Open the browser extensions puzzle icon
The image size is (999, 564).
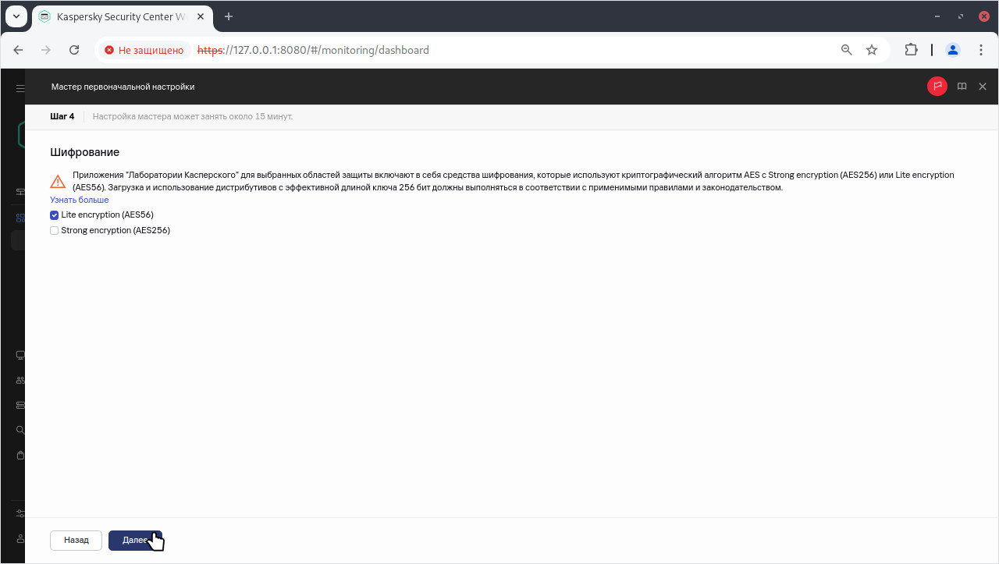911,50
